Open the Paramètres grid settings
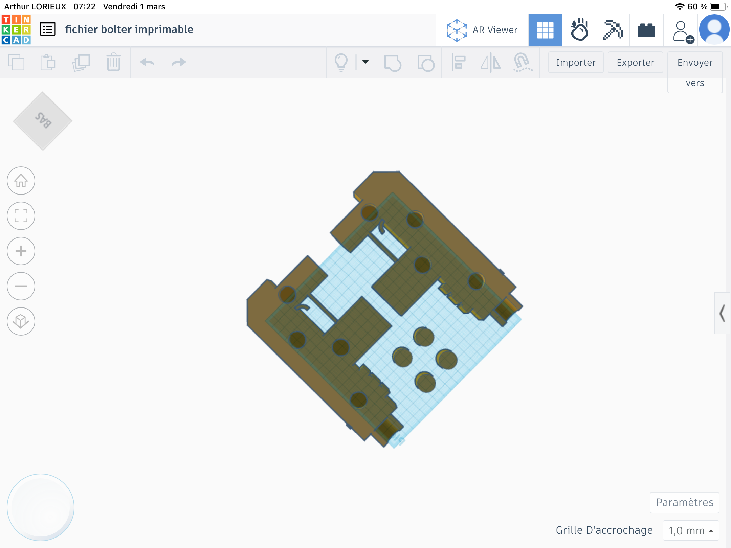This screenshot has height=548, width=731. point(684,502)
